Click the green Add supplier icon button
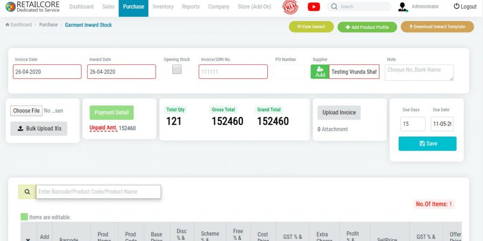Image resolution: width=483 pixels, height=241 pixels. click(x=320, y=72)
